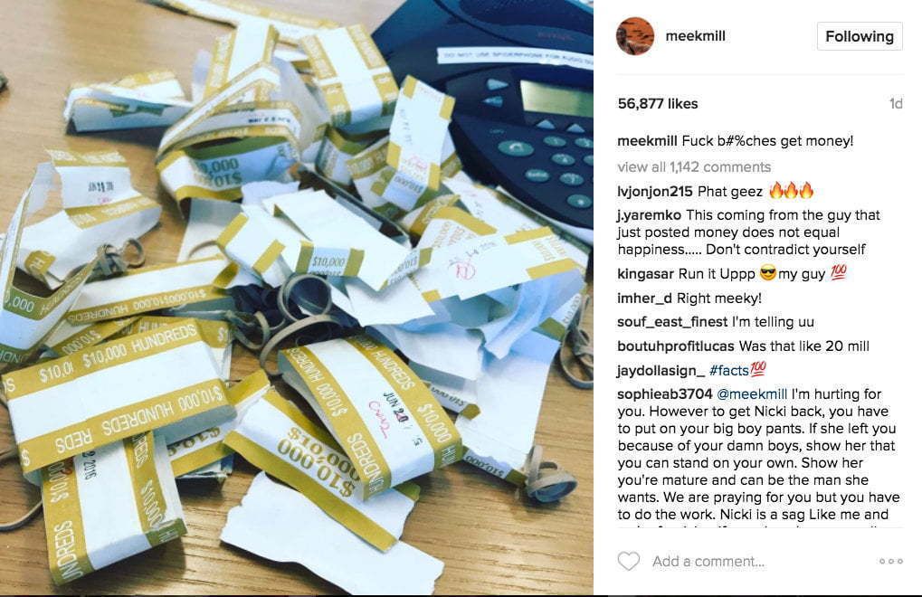Image resolution: width=922 pixels, height=597 pixels.
Task: Open lvjonjon215's profile
Action: point(654,192)
